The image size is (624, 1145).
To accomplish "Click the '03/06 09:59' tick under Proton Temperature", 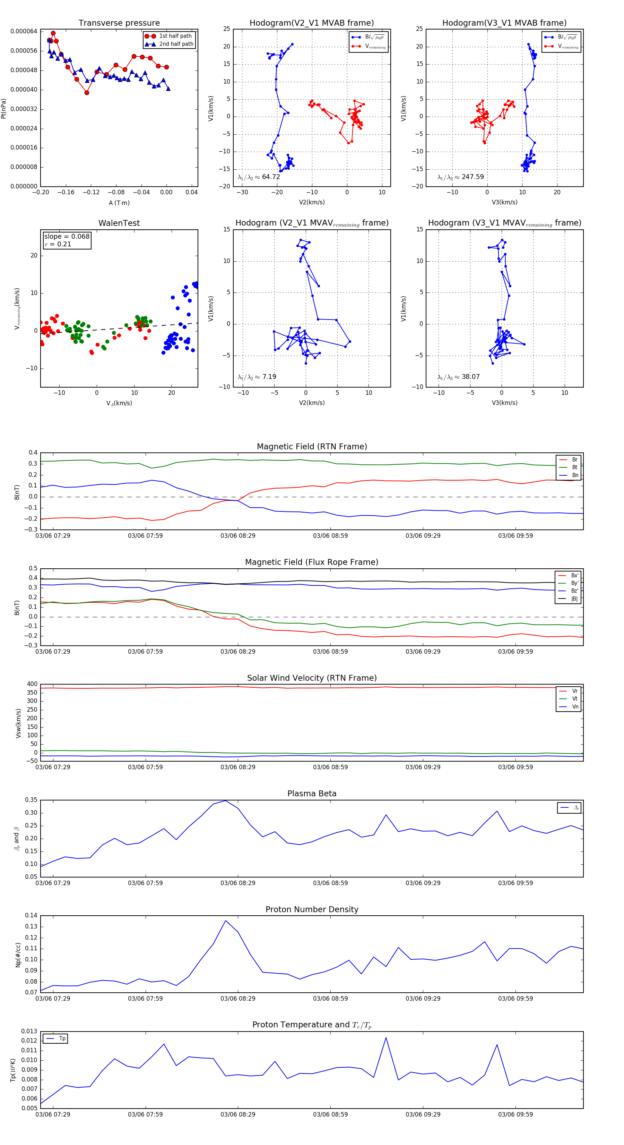I will [515, 1114].
